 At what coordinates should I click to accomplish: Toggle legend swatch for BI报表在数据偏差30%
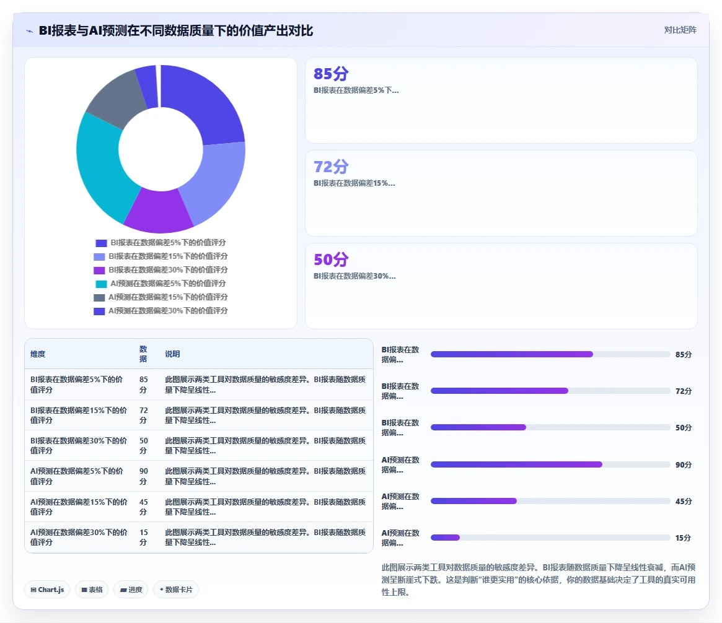click(99, 271)
